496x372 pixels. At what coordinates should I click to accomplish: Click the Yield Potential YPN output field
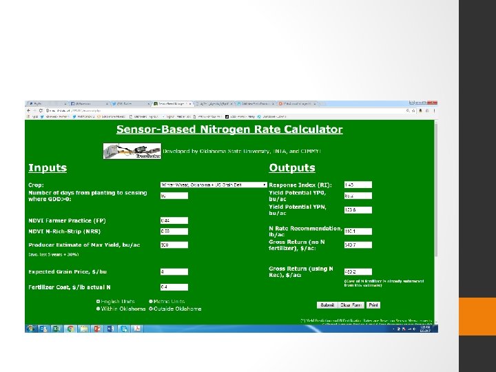358,210
